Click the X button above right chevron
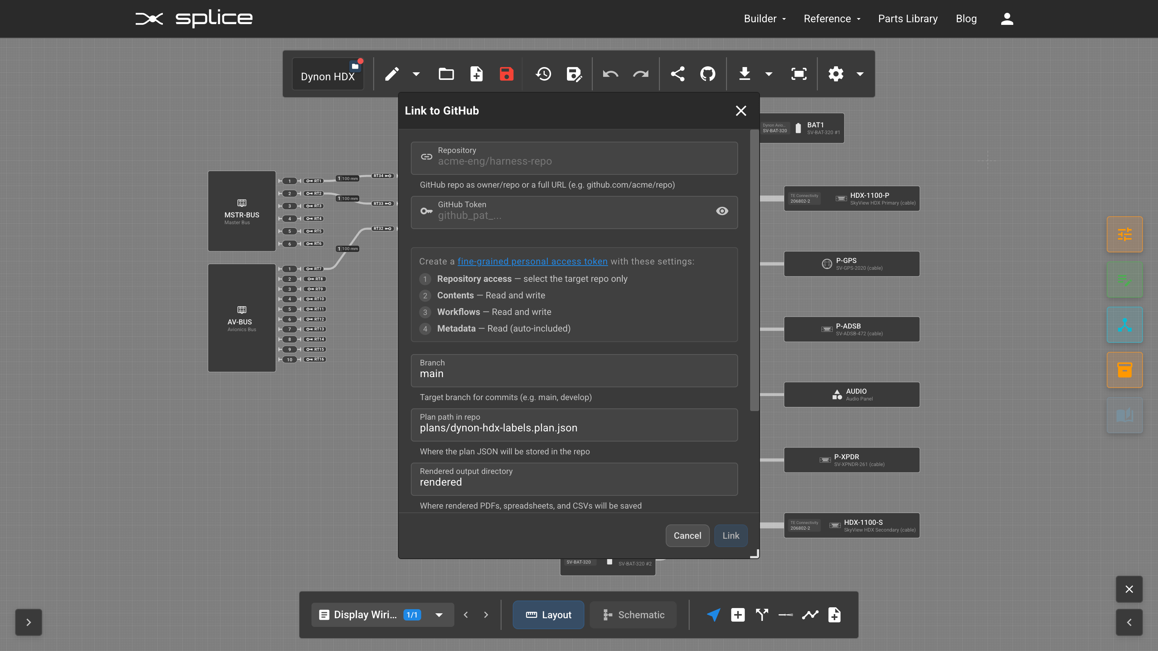1158x651 pixels. [1129, 589]
